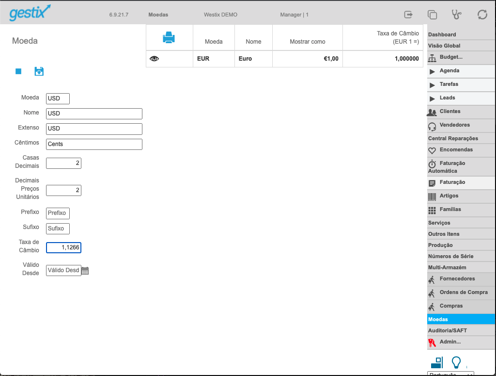Screen dimensions: 496x376
Task: Click the blue terminal icon at bottom
Action: click(x=437, y=362)
